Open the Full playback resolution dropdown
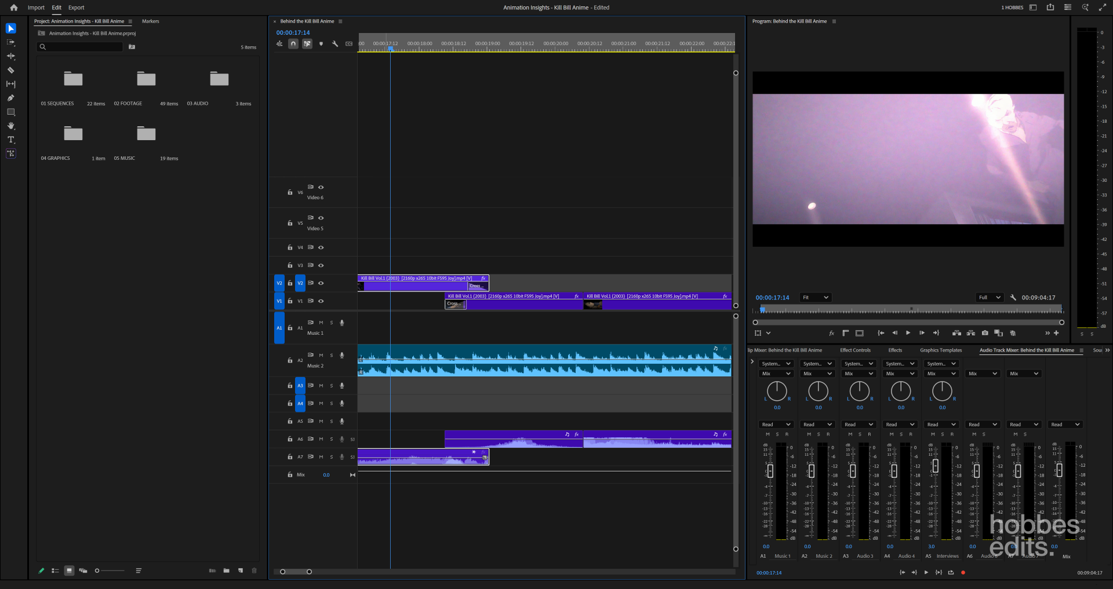The image size is (1113, 589). click(991, 297)
